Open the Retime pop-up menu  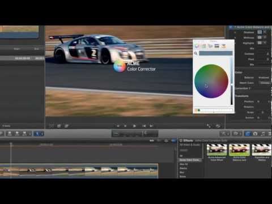[x=237, y=134]
